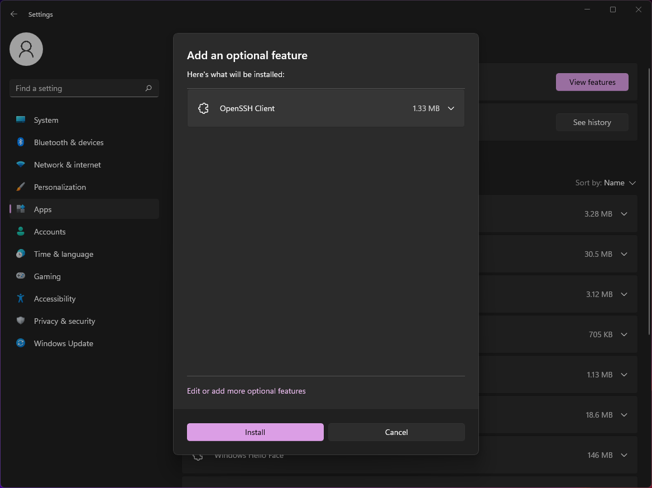Click the View features button
Viewport: 652px width, 488px height.
click(592, 82)
